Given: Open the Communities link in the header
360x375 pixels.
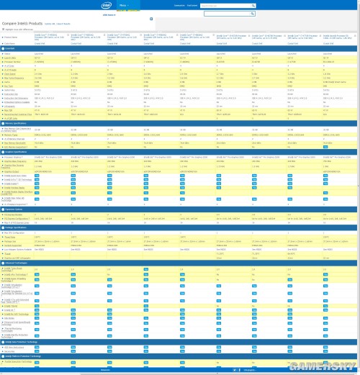Looking at the screenshot, I should [179, 6].
